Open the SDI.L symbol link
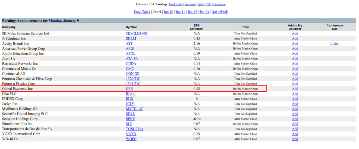This screenshot has width=359, height=149. tap(130, 114)
